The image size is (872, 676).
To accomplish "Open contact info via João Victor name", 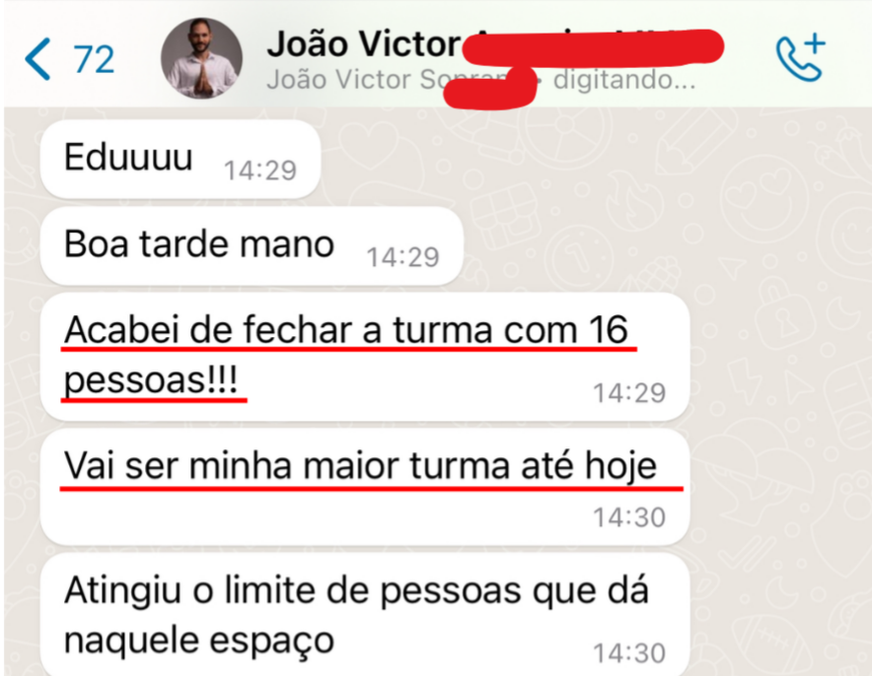I will (x=364, y=43).
